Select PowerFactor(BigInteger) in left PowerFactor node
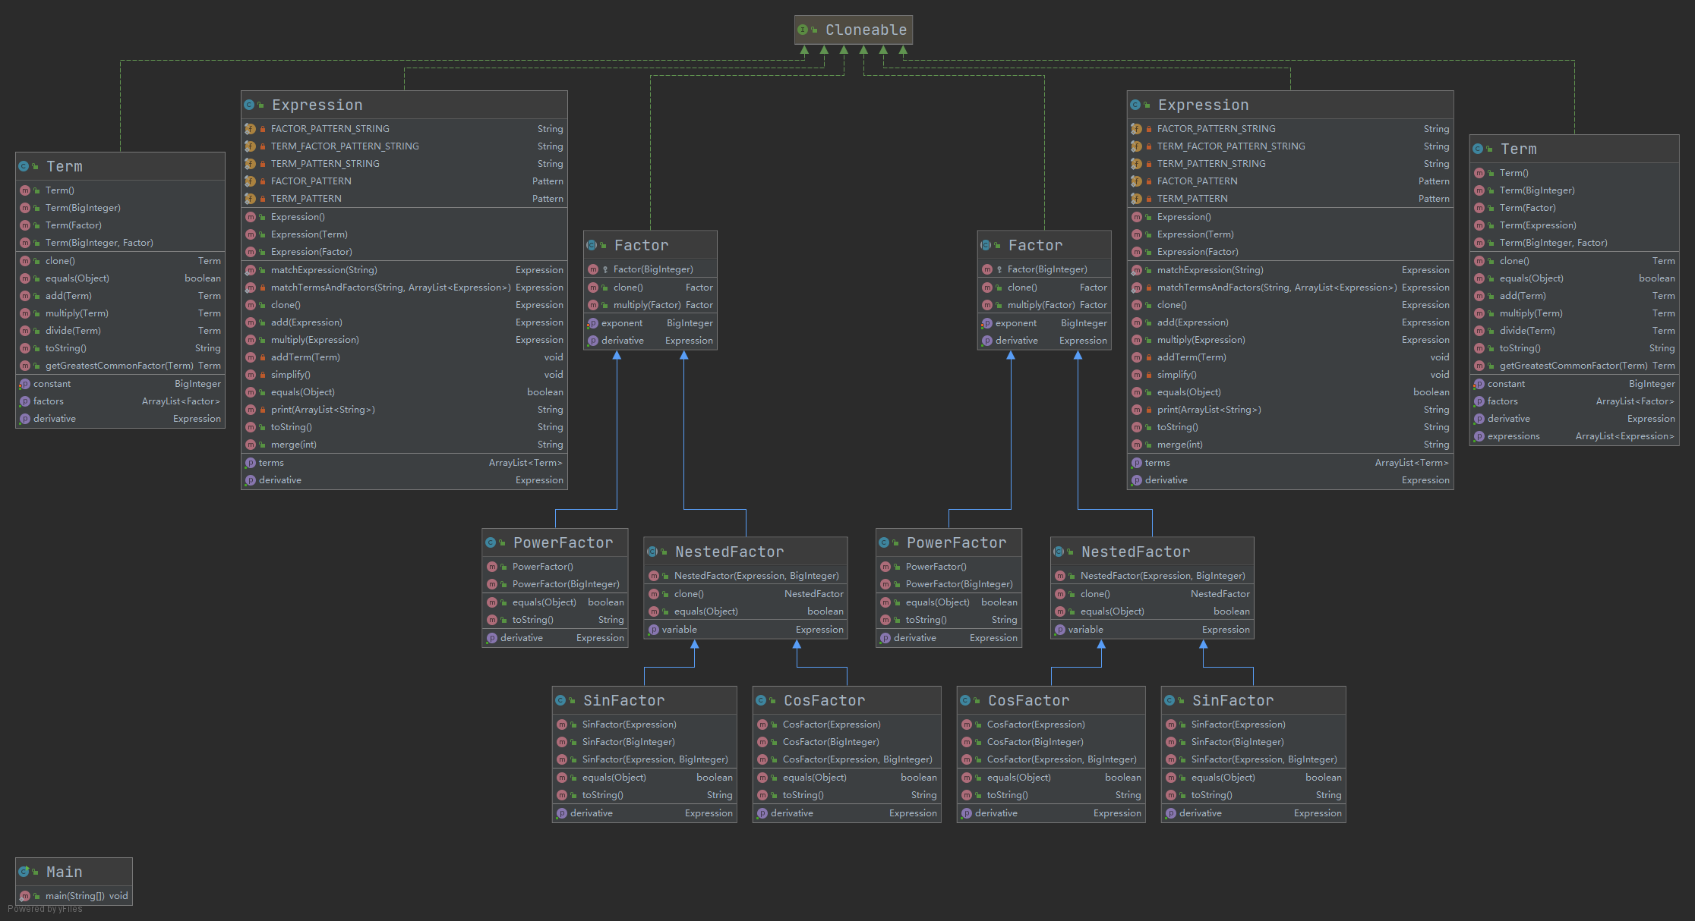 click(555, 584)
